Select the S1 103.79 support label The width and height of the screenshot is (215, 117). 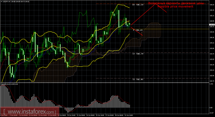coord(138,54)
